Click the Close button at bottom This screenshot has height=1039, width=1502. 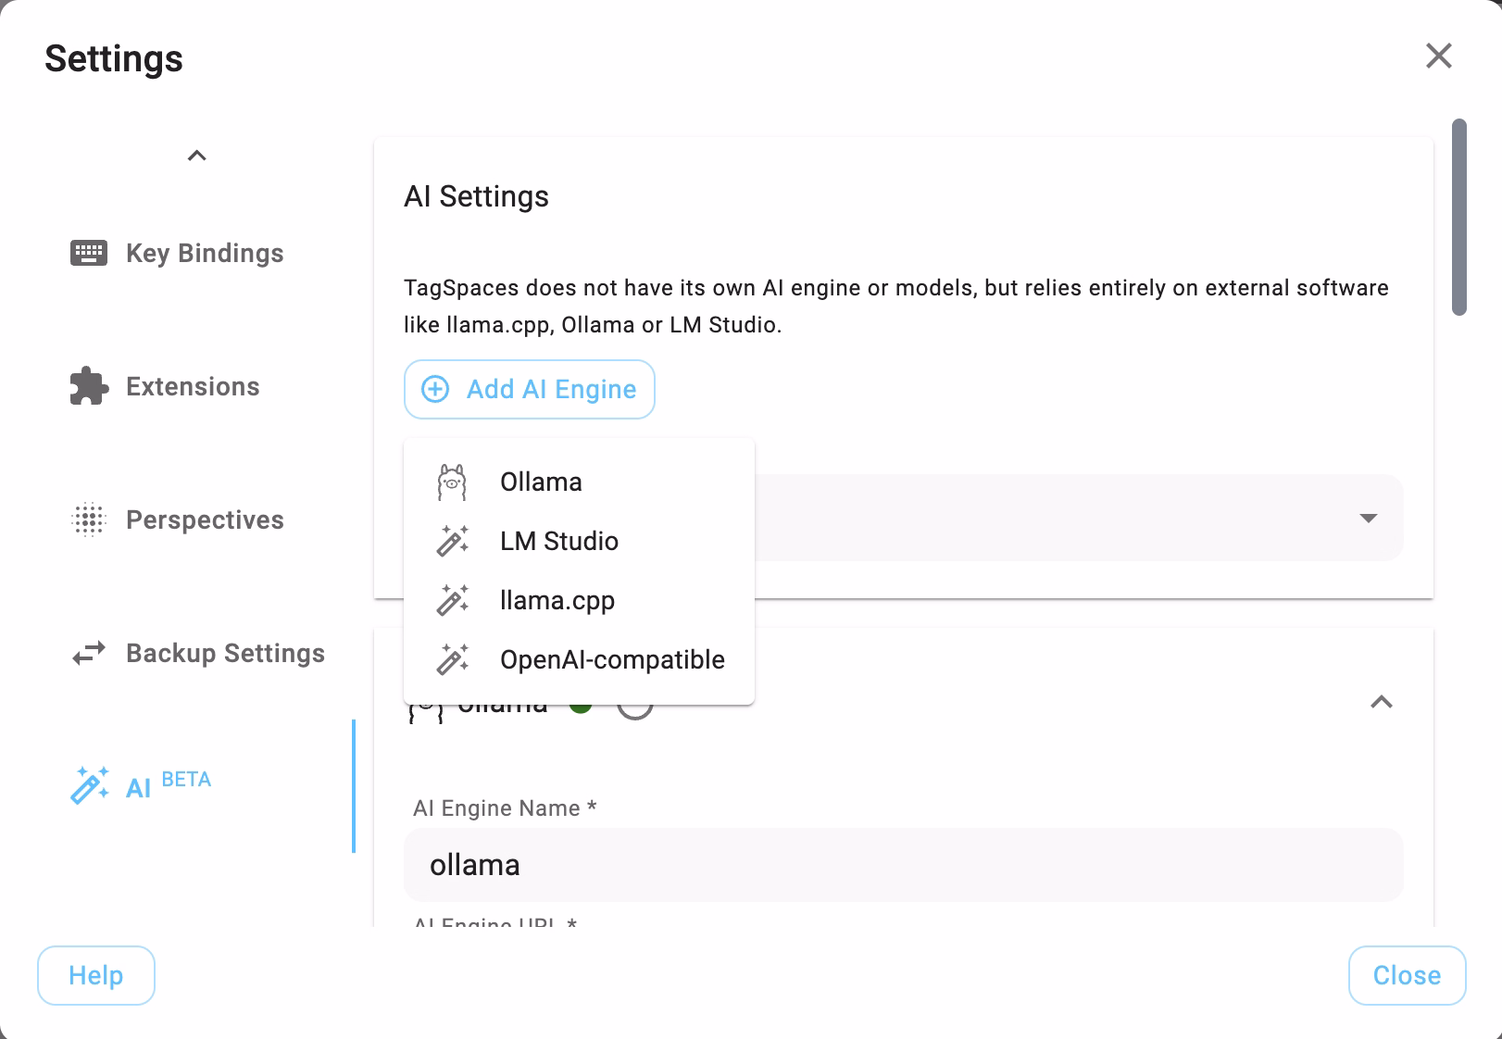(1407, 975)
